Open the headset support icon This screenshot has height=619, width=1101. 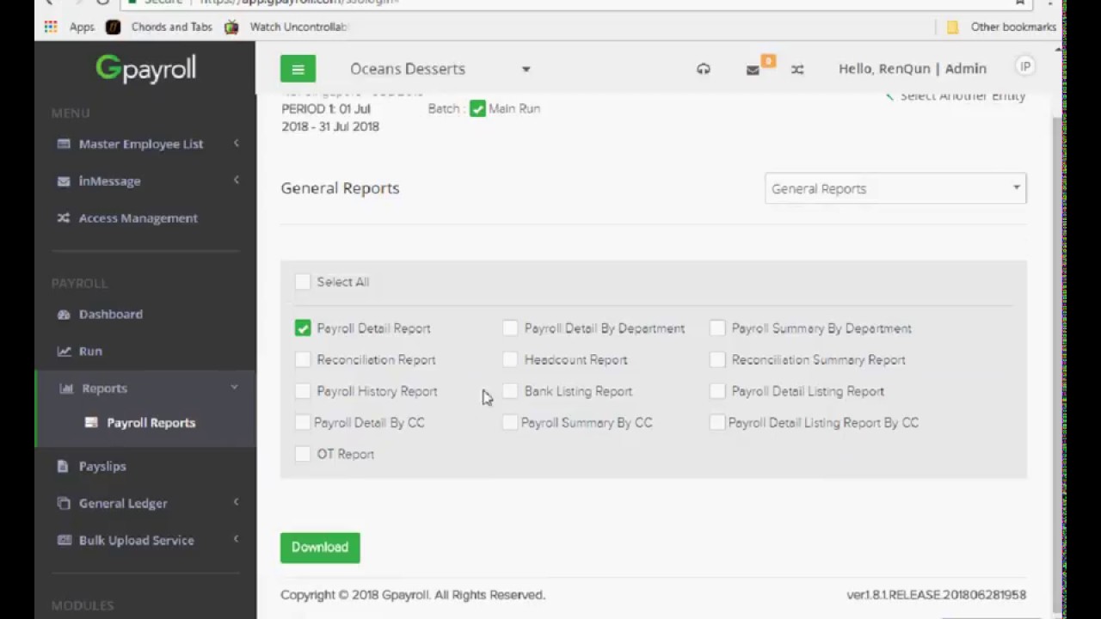click(x=704, y=69)
